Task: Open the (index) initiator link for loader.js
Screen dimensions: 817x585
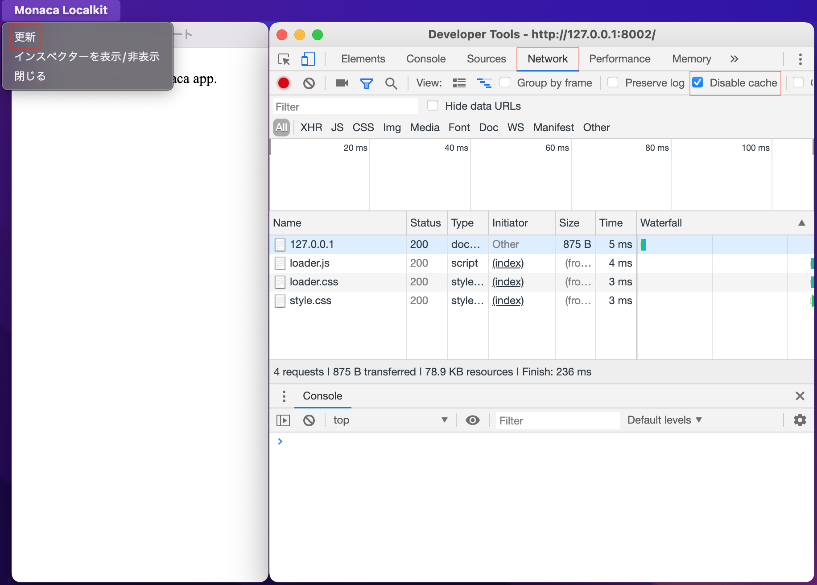Action: 508,263
